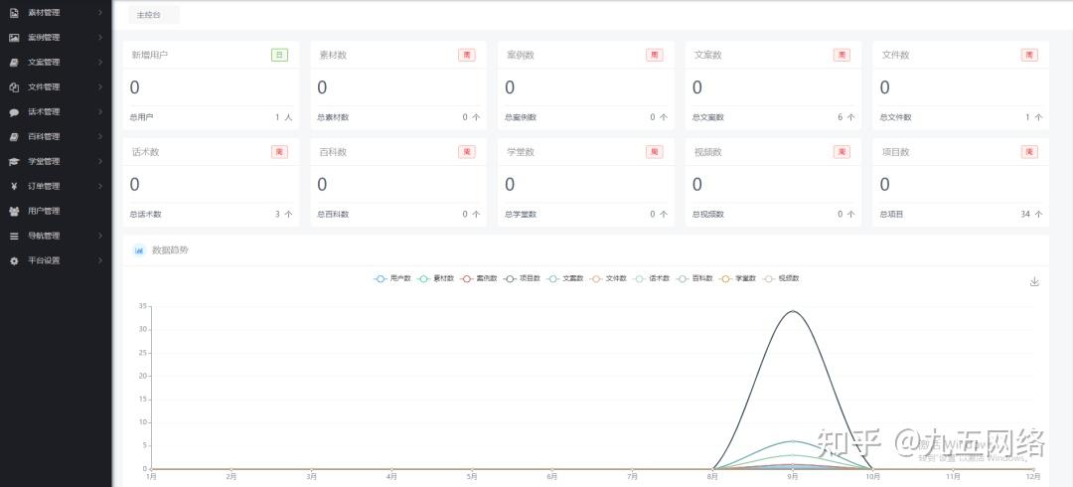Click the 周 badge on 案例数 card
The image size is (1073, 487).
(x=654, y=55)
